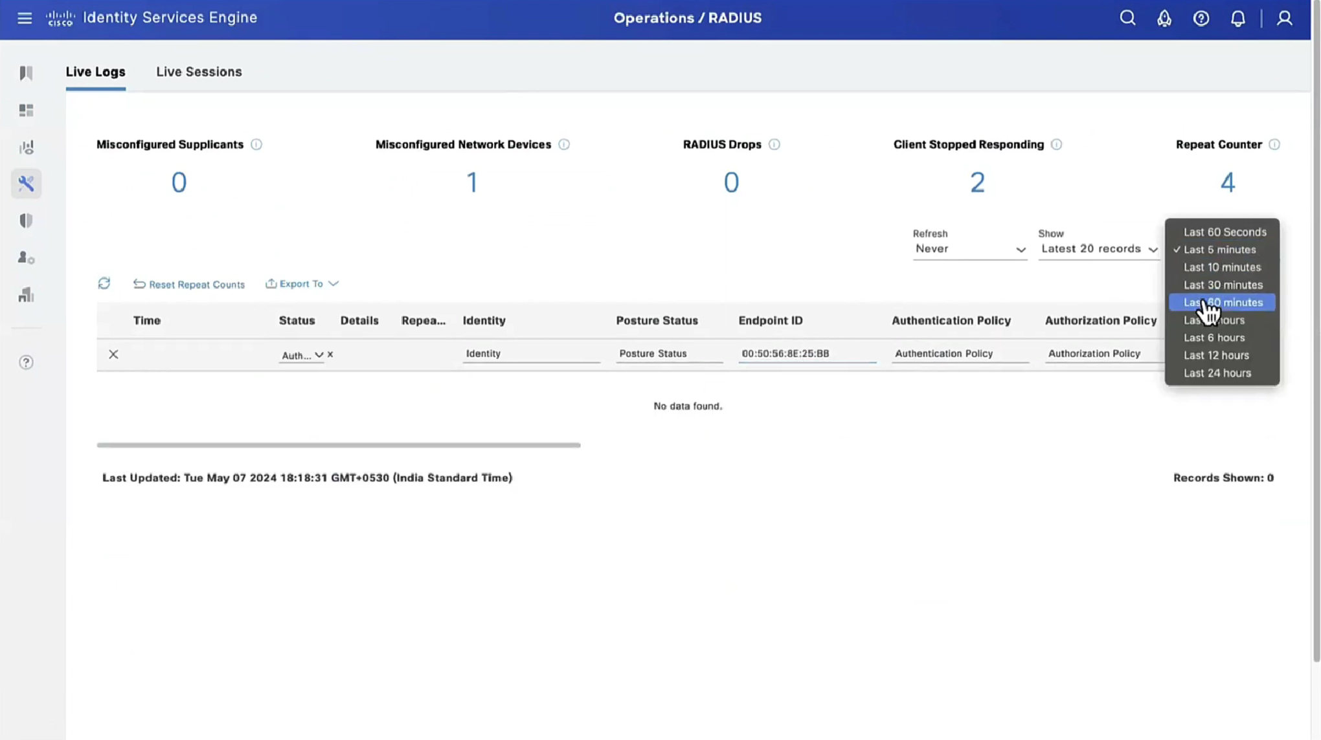Click info icon next to RADIUS Drops

pyautogui.click(x=774, y=144)
